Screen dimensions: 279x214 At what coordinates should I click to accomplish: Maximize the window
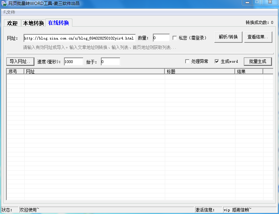[257, 2]
